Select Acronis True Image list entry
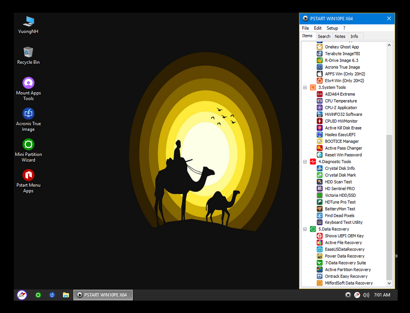This screenshot has height=313, width=410. coord(342,67)
